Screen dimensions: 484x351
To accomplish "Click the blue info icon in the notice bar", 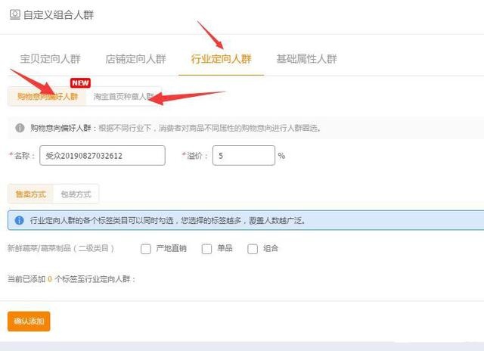I will coord(19,220).
